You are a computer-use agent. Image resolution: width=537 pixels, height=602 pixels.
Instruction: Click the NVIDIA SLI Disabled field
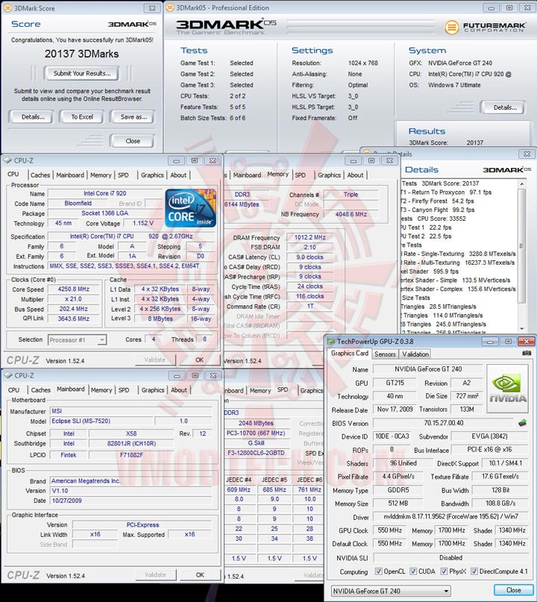pyautogui.click(x=450, y=557)
